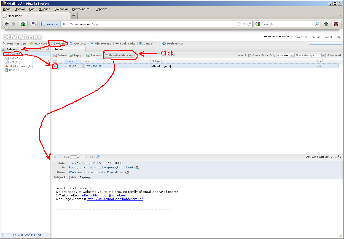Open the Файл menu
344x239 pixels.
(x=7, y=9)
